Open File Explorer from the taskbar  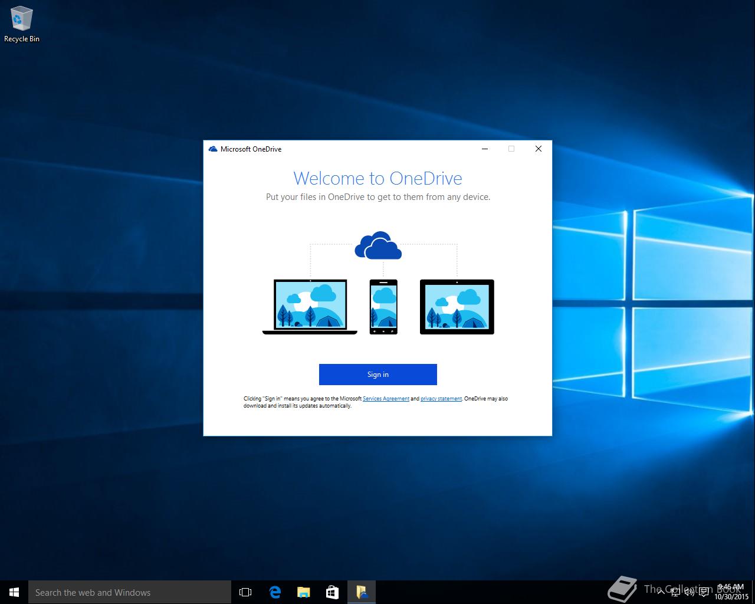[304, 592]
